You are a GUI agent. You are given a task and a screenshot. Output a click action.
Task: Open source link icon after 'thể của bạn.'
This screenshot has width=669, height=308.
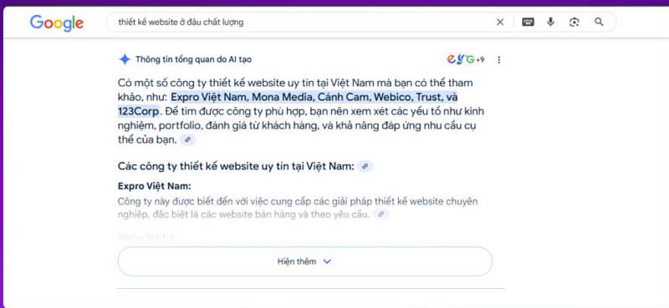187,139
